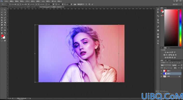This screenshot has height=100, width=183.
Task: Commit transform with the checkmark icon
Action: (92, 4)
